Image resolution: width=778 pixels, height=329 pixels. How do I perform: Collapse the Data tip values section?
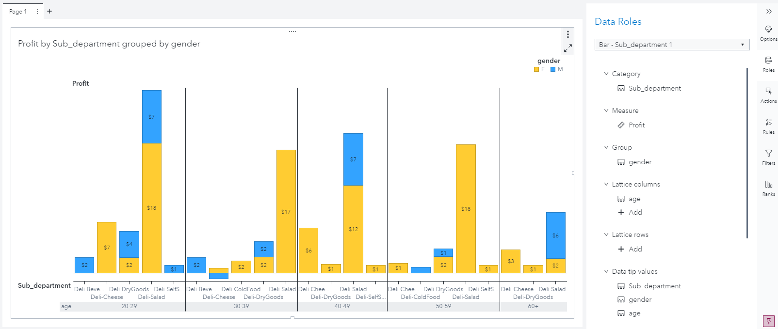(606, 271)
